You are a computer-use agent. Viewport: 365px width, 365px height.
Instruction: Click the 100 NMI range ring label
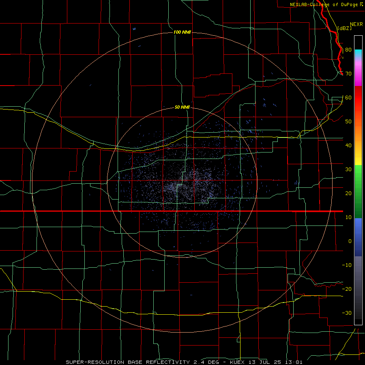tap(182, 32)
